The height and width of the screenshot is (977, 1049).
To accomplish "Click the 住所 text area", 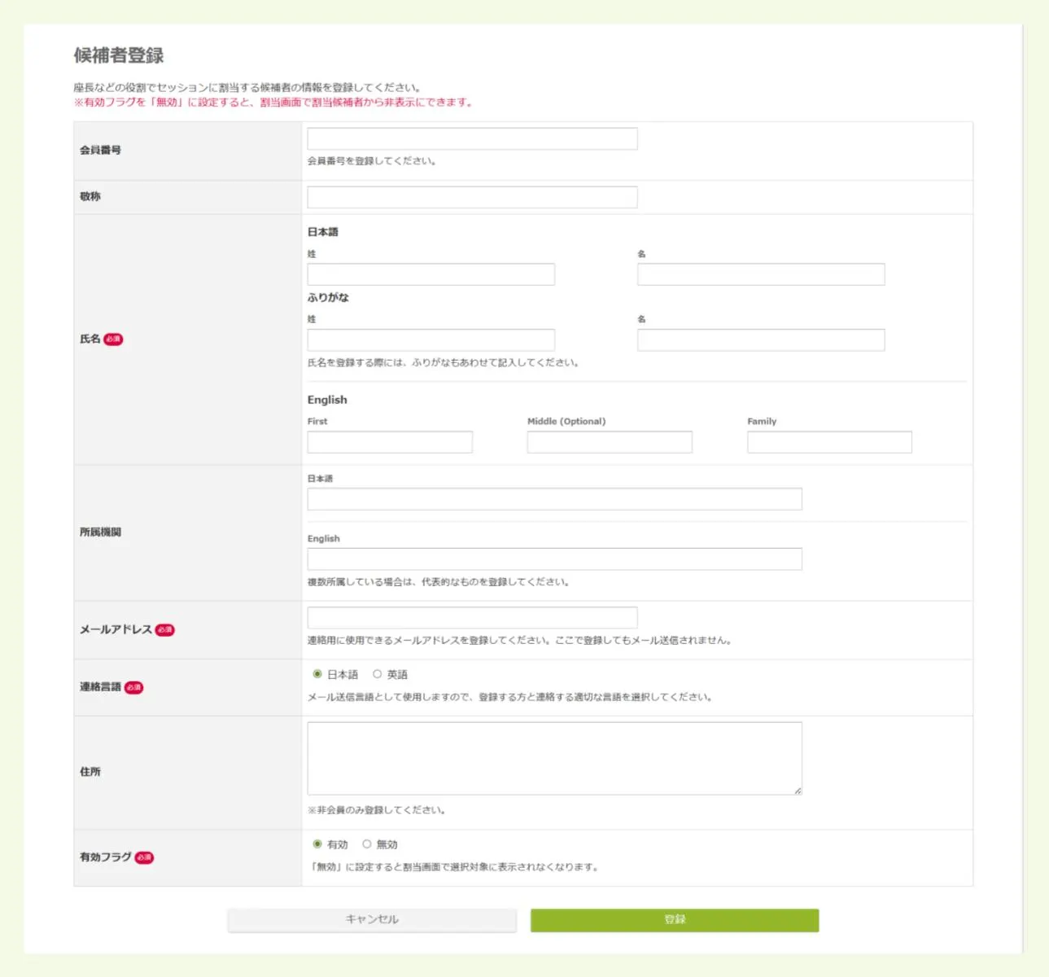I will coord(554,757).
